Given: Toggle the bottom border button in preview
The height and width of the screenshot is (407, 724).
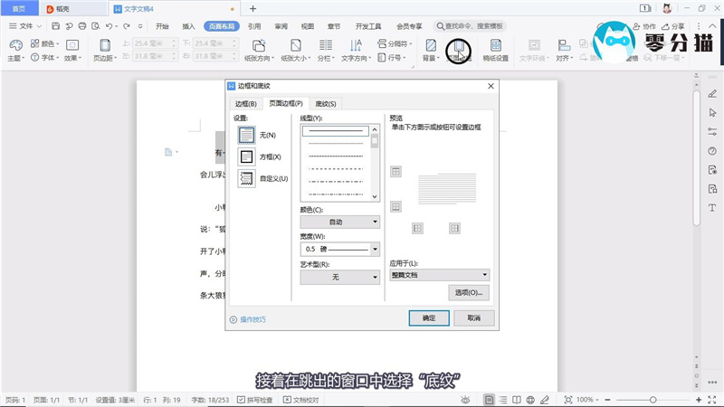Looking at the screenshot, I should (x=395, y=207).
